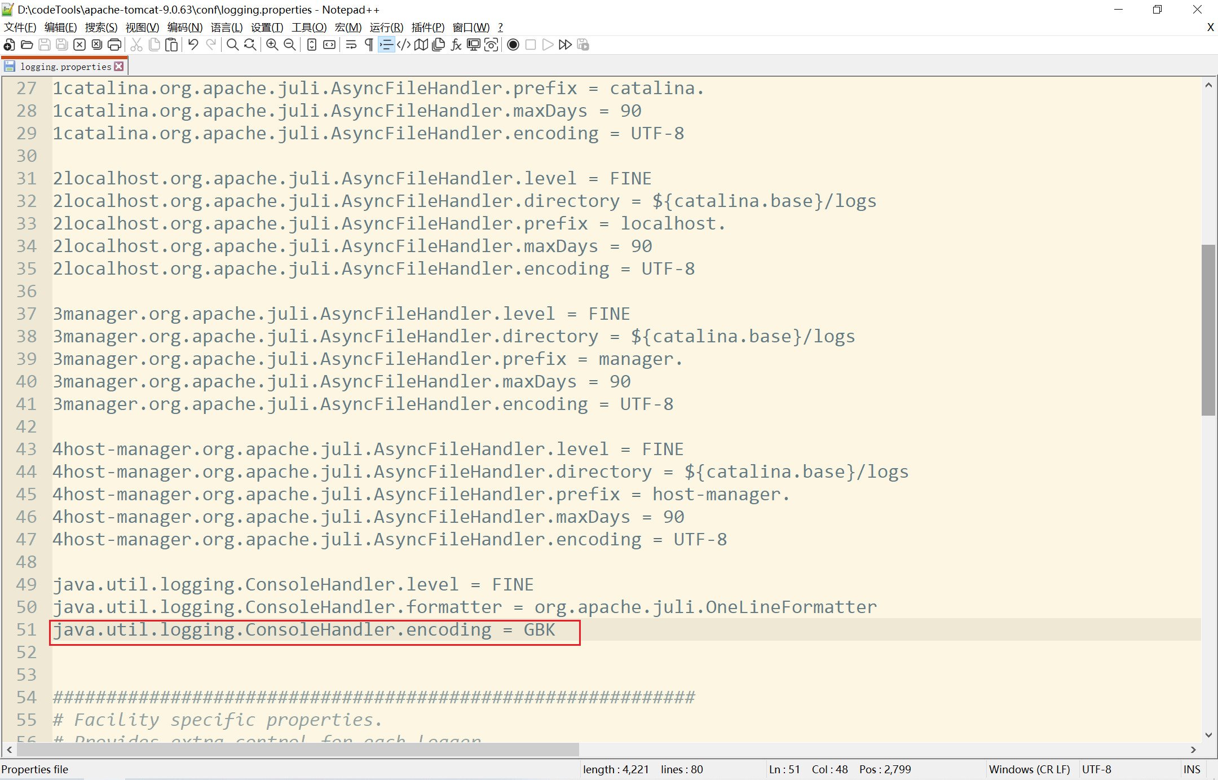Click line number 49 in margin
The width and height of the screenshot is (1218, 780).
tap(27, 585)
